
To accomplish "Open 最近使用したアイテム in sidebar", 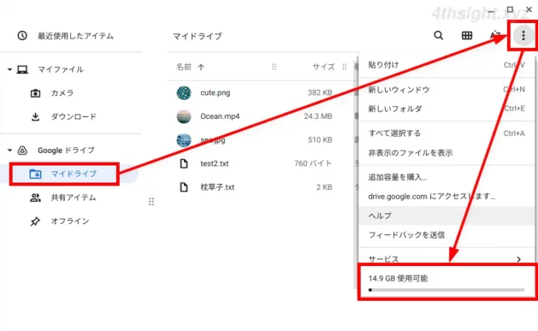I will (x=75, y=35).
